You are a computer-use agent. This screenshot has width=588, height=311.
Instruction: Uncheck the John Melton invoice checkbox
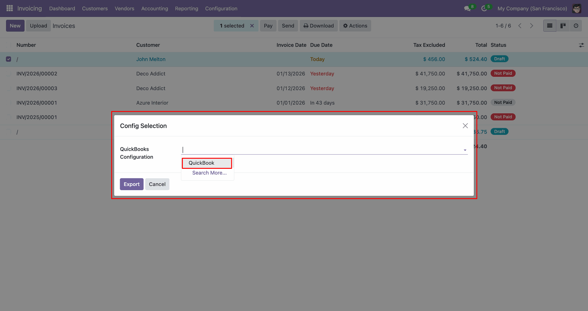point(9,59)
